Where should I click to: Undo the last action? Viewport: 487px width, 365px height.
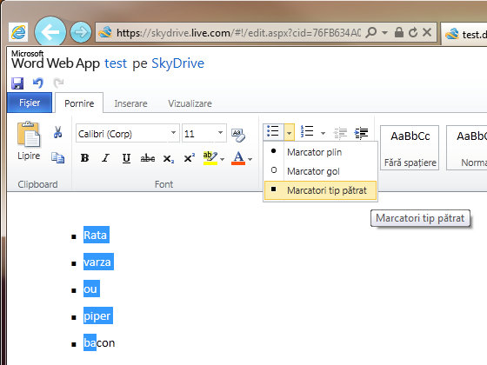pos(38,83)
